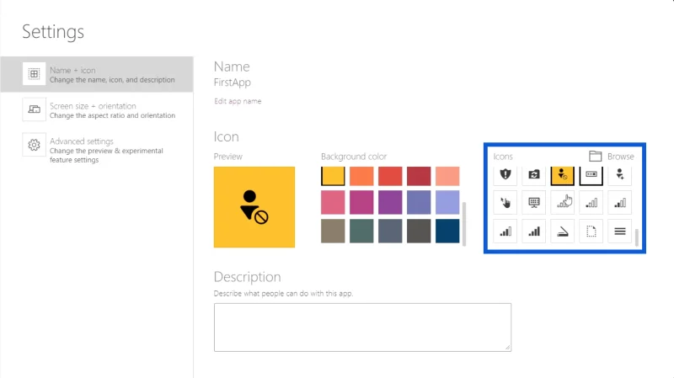Pick the navy blue background color
The height and width of the screenshot is (378, 674).
coord(447,232)
